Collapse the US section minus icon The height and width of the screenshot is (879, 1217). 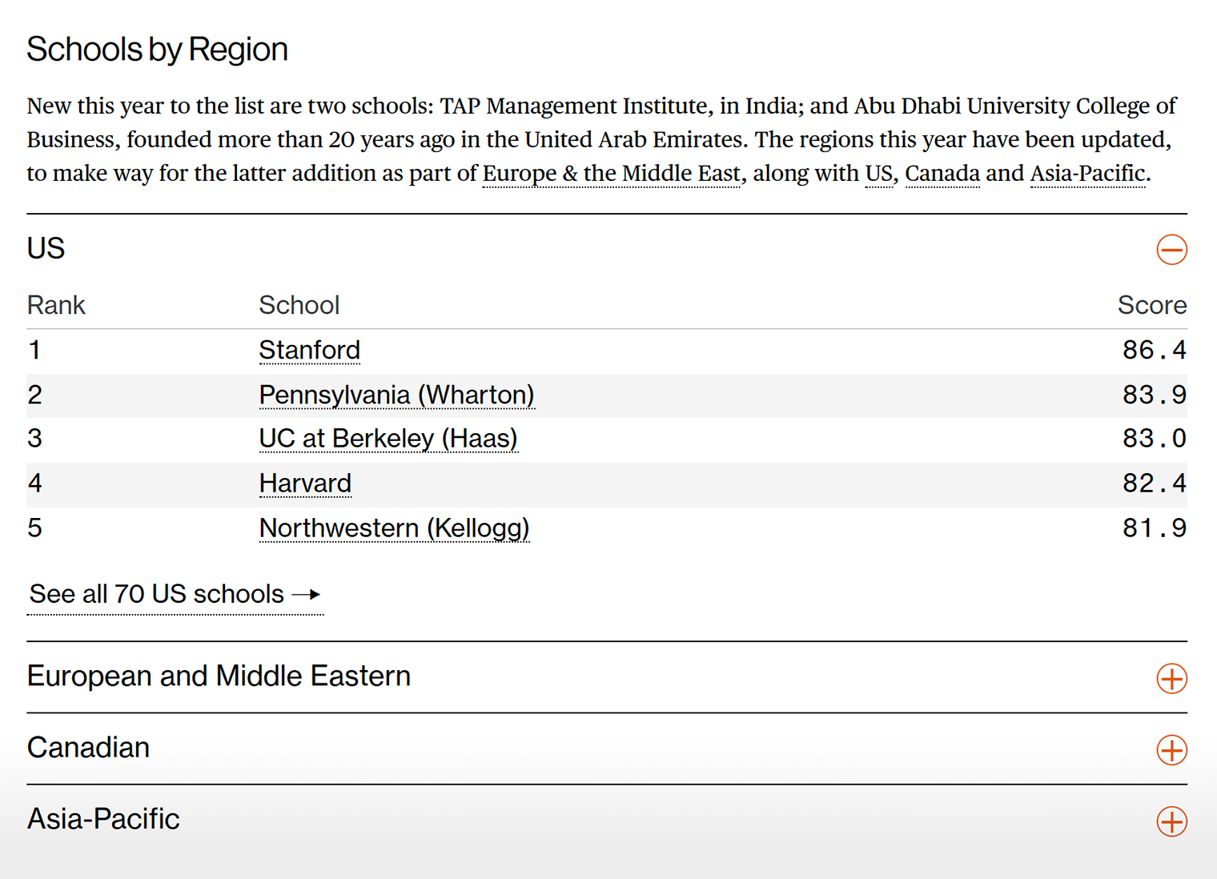[x=1171, y=250]
